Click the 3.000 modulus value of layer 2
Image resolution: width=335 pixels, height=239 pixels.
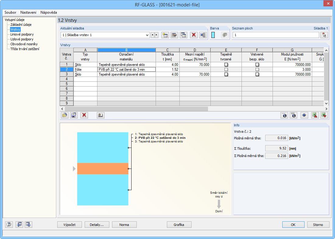pos(292,70)
